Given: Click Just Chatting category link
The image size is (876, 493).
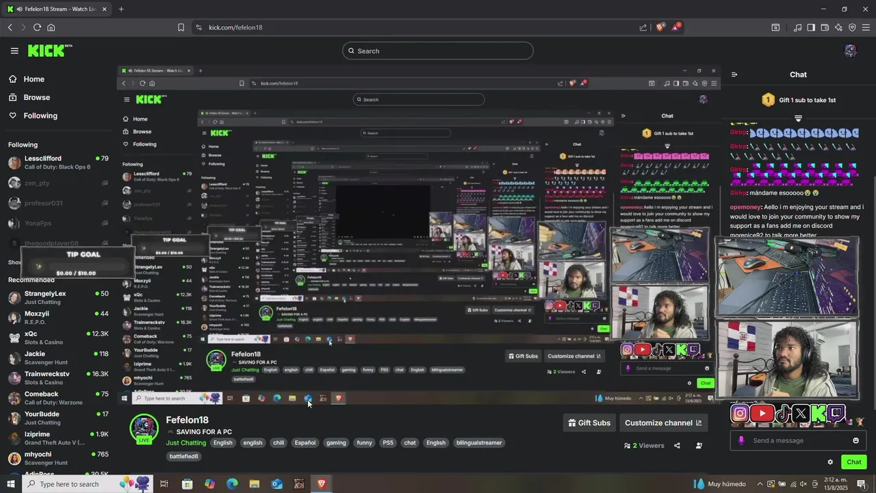Looking at the screenshot, I should (186, 442).
